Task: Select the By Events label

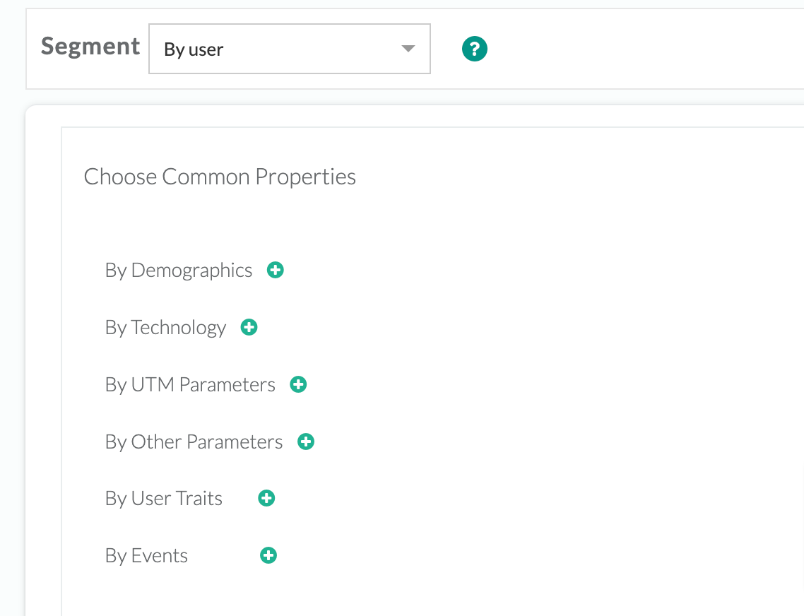Action: click(x=146, y=555)
